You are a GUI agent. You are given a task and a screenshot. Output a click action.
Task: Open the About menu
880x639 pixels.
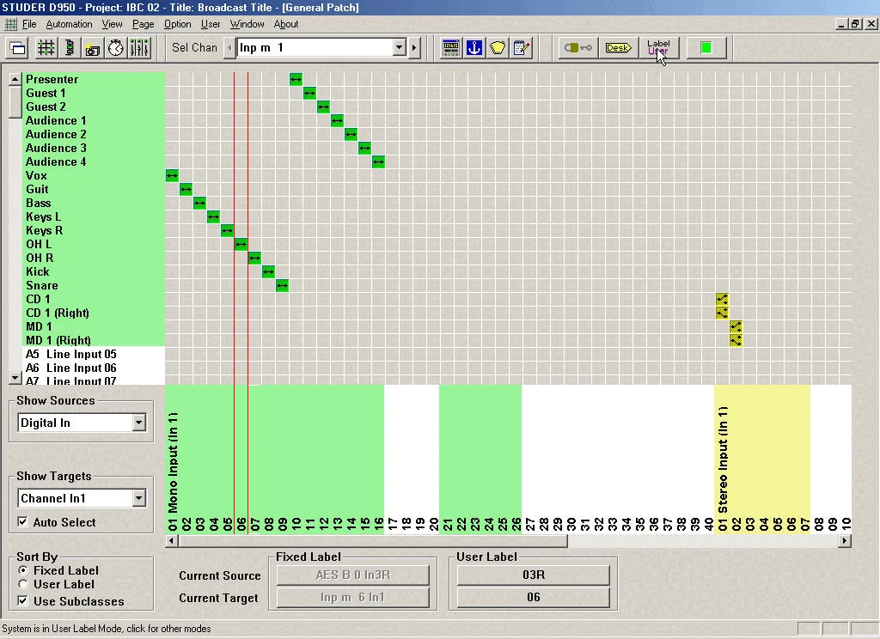coord(285,24)
